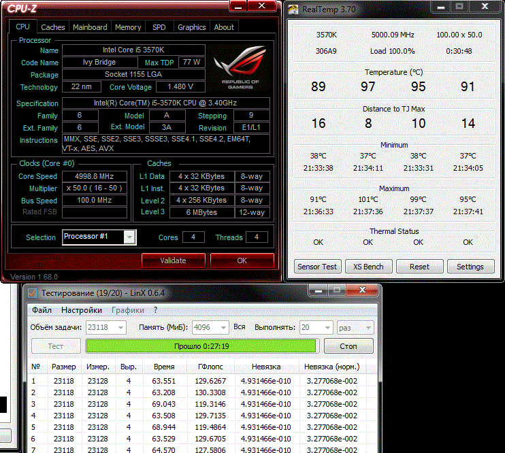Switch to the Memory tab in CPU-Z
This screenshot has height=453, width=505.
tap(128, 27)
